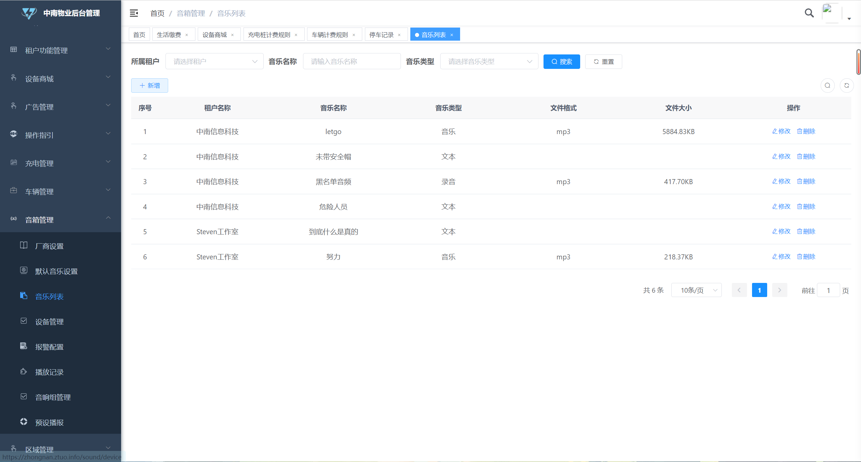Select 音乐列表 in the sidebar
This screenshot has height=462, width=861.
pos(61,296)
